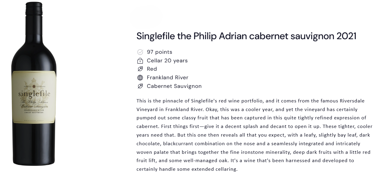Image resolution: width=384 pixels, height=174 pixels.
Task: Click the globe icon beside Frankland River
Action: [140, 78]
